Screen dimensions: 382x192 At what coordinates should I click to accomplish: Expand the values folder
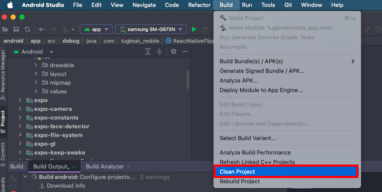(x=36, y=91)
